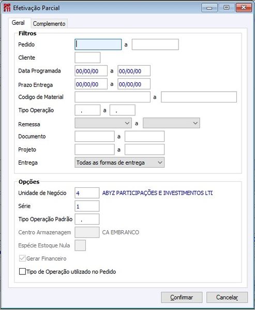The width and height of the screenshot is (255, 310).
Task: Click Documento start field
Action: pyautogui.click(x=95, y=136)
